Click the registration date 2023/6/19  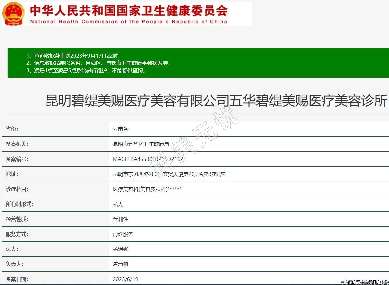pos(125,279)
